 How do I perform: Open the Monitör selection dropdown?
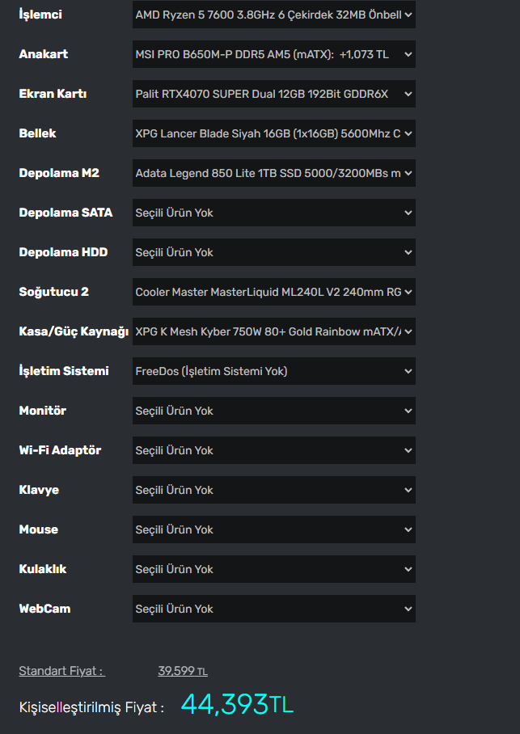274,411
